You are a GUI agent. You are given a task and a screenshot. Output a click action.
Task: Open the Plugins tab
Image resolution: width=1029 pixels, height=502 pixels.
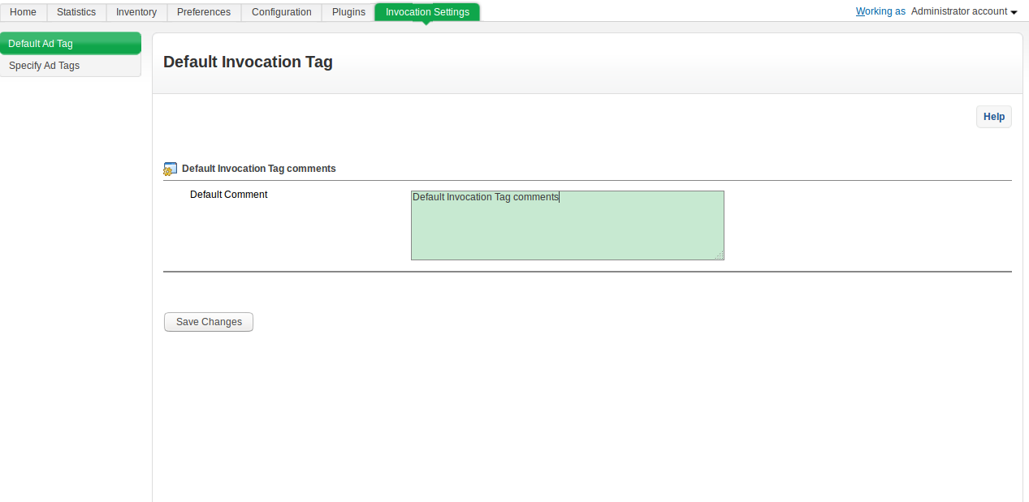tap(348, 12)
